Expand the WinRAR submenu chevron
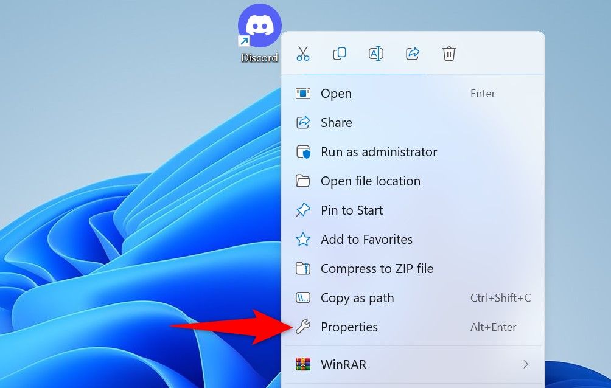 526,364
